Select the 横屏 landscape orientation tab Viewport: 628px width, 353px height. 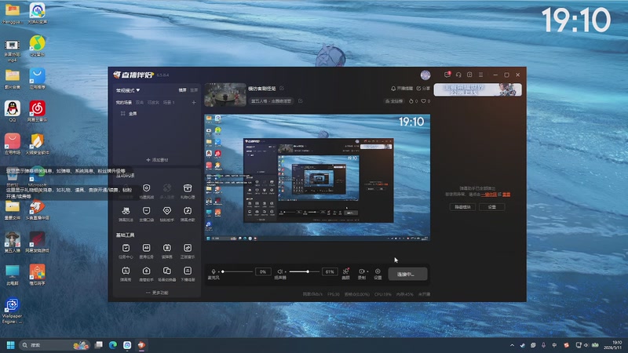tap(182, 90)
